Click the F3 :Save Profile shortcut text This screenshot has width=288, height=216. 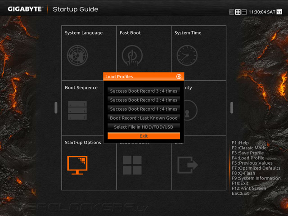[x=247, y=153]
